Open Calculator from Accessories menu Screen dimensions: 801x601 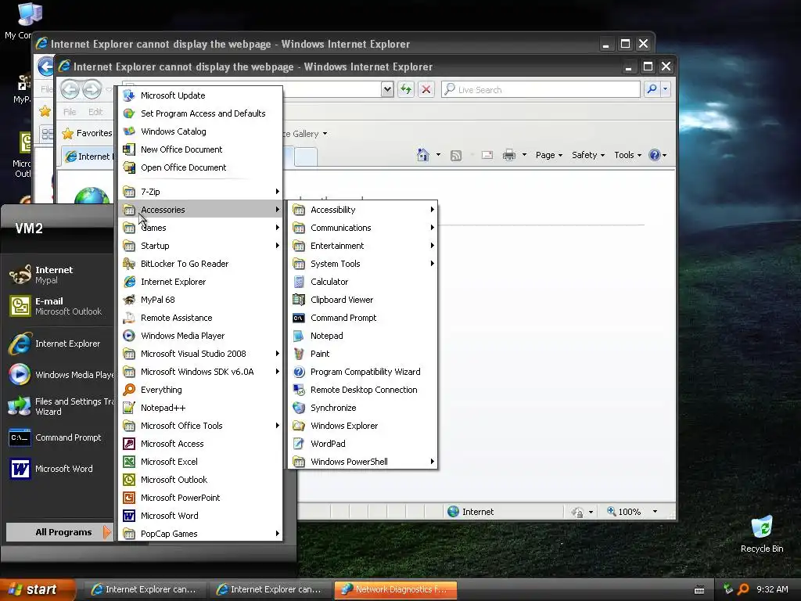363,282
